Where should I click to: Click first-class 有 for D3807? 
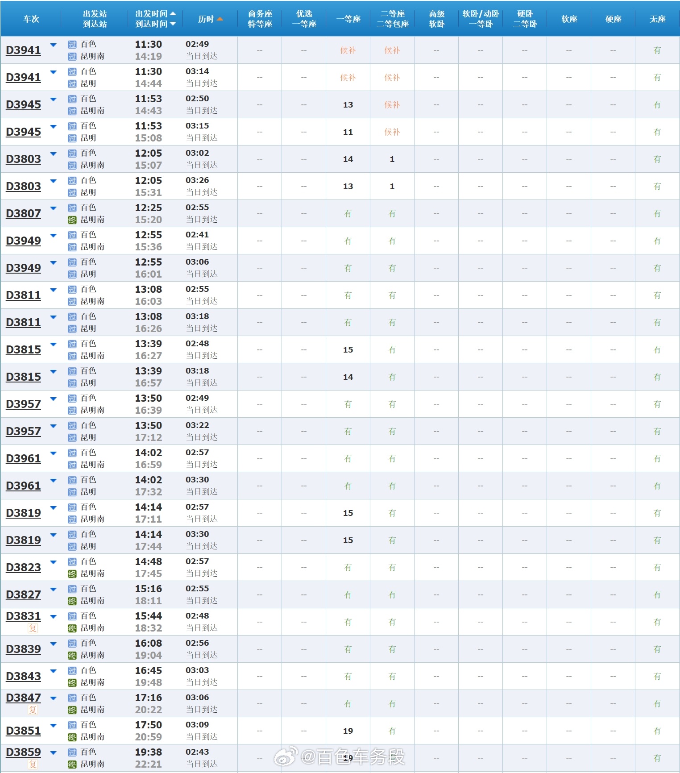(348, 214)
